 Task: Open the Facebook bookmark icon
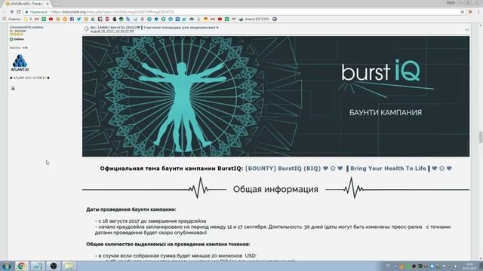pyautogui.click(x=72, y=19)
